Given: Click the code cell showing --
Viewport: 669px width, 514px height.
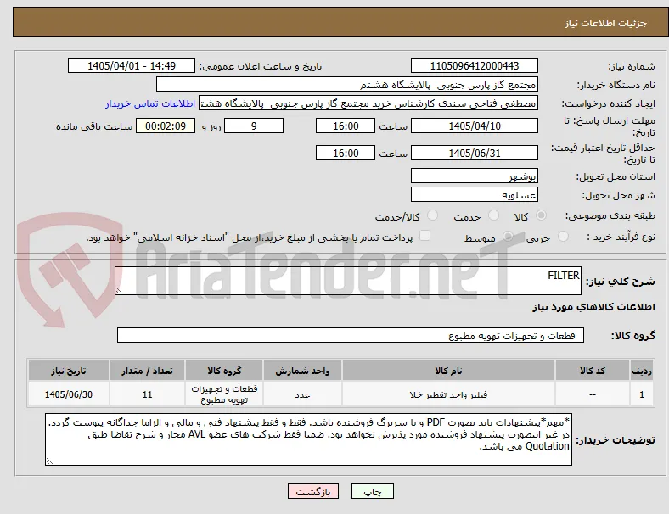Looking at the screenshot, I should (593, 394).
